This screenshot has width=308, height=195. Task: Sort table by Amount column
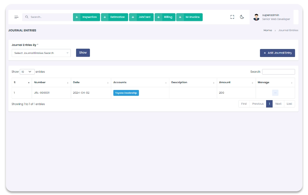click(236, 83)
